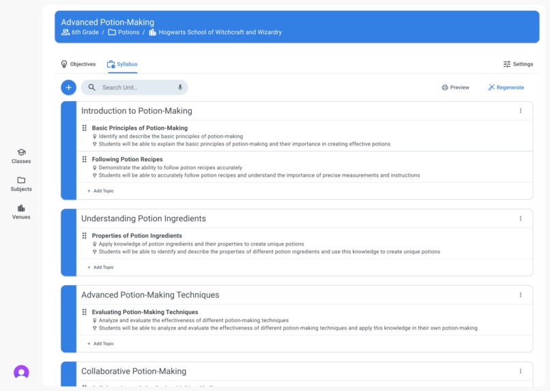550x391 pixels.
Task: Open more options for Collaborative Potion-Making
Action: point(521,371)
